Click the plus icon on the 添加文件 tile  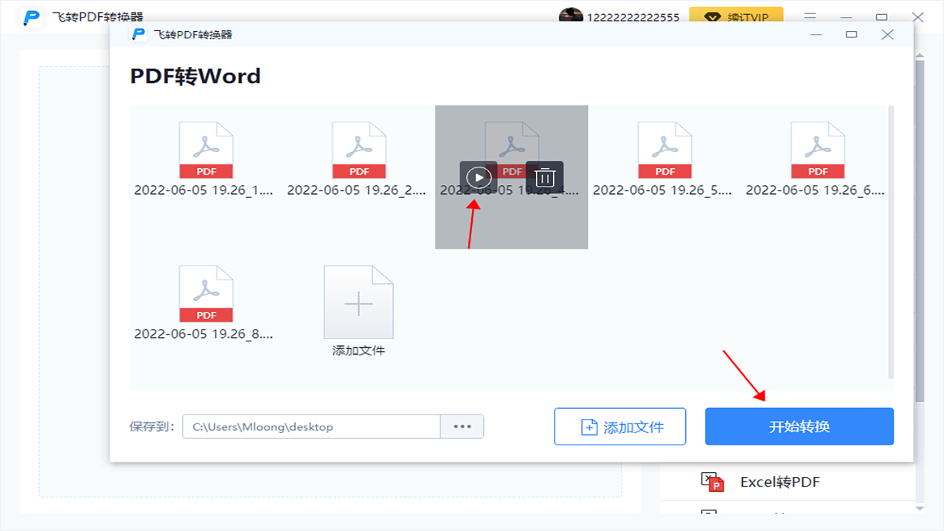[358, 301]
